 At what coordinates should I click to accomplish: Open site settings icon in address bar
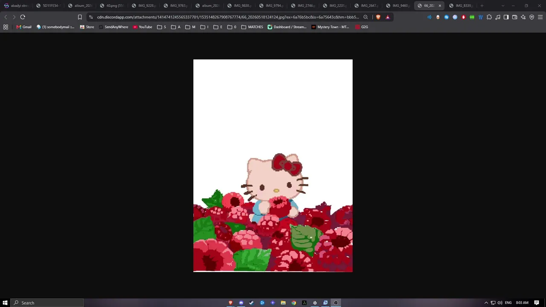(x=91, y=17)
